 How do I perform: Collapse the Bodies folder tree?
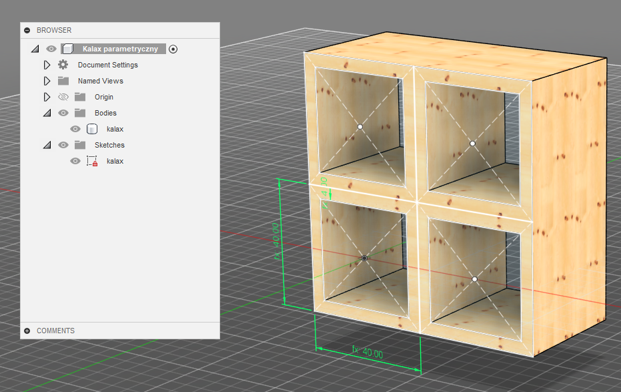[47, 113]
